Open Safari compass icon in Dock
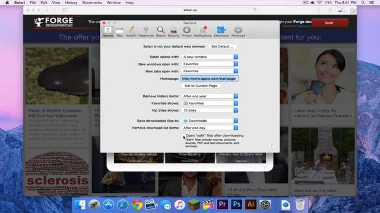This screenshot has height=213, width=380. [123, 205]
